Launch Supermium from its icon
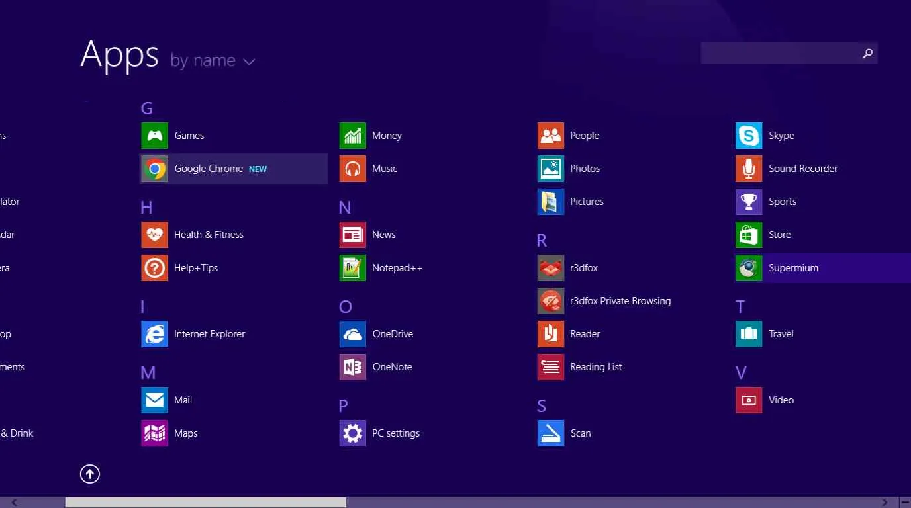The width and height of the screenshot is (911, 508). click(x=749, y=268)
